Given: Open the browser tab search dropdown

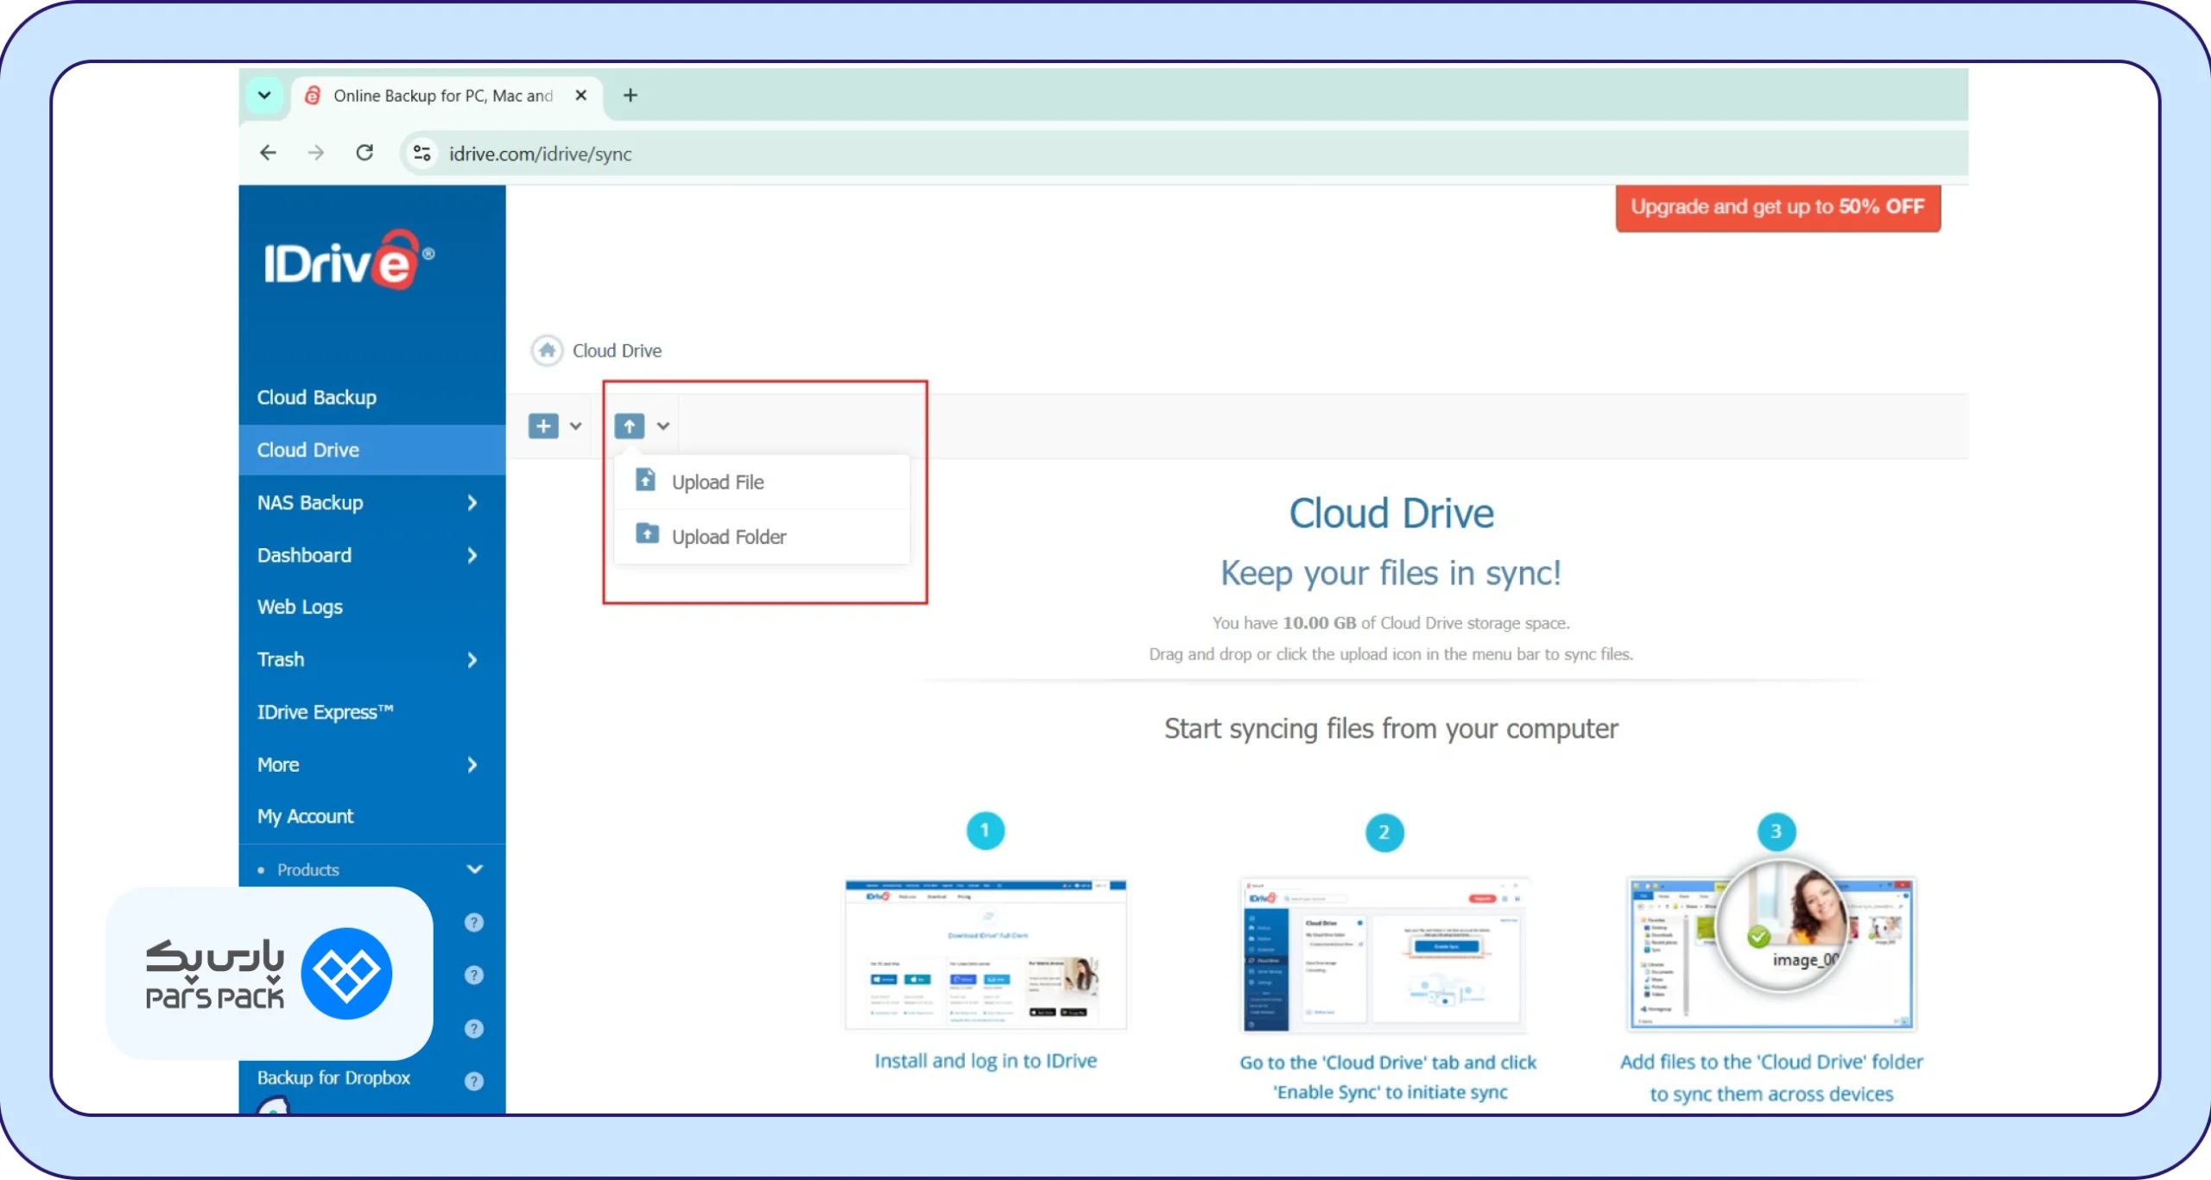Looking at the screenshot, I should 265,95.
